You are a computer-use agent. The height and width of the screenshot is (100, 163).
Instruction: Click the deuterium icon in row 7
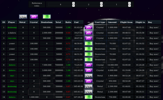pyautogui.click(x=88, y=60)
